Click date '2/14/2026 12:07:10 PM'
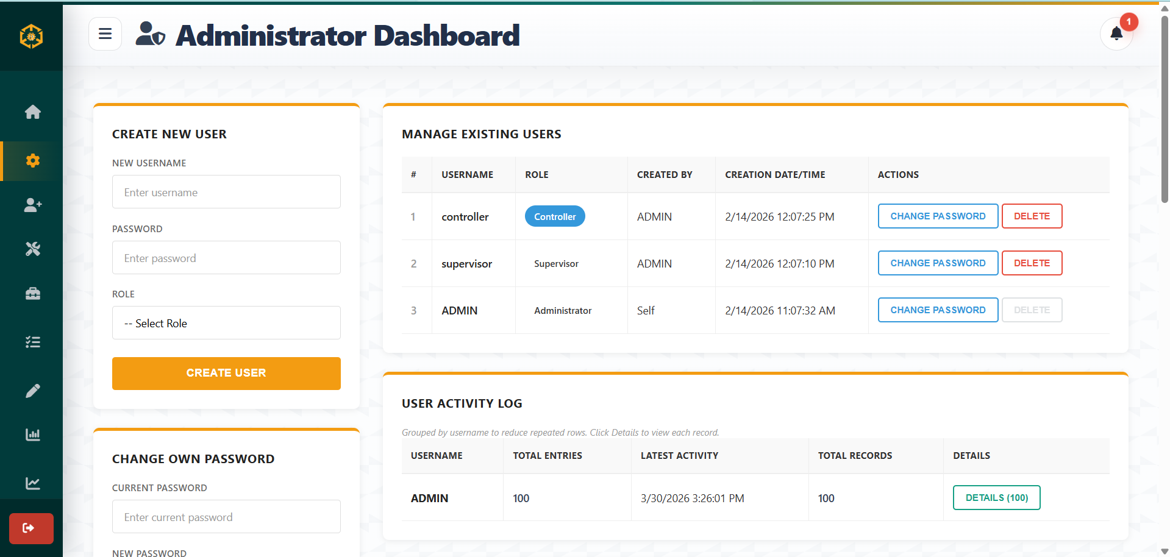This screenshot has height=557, width=1170. 779,264
